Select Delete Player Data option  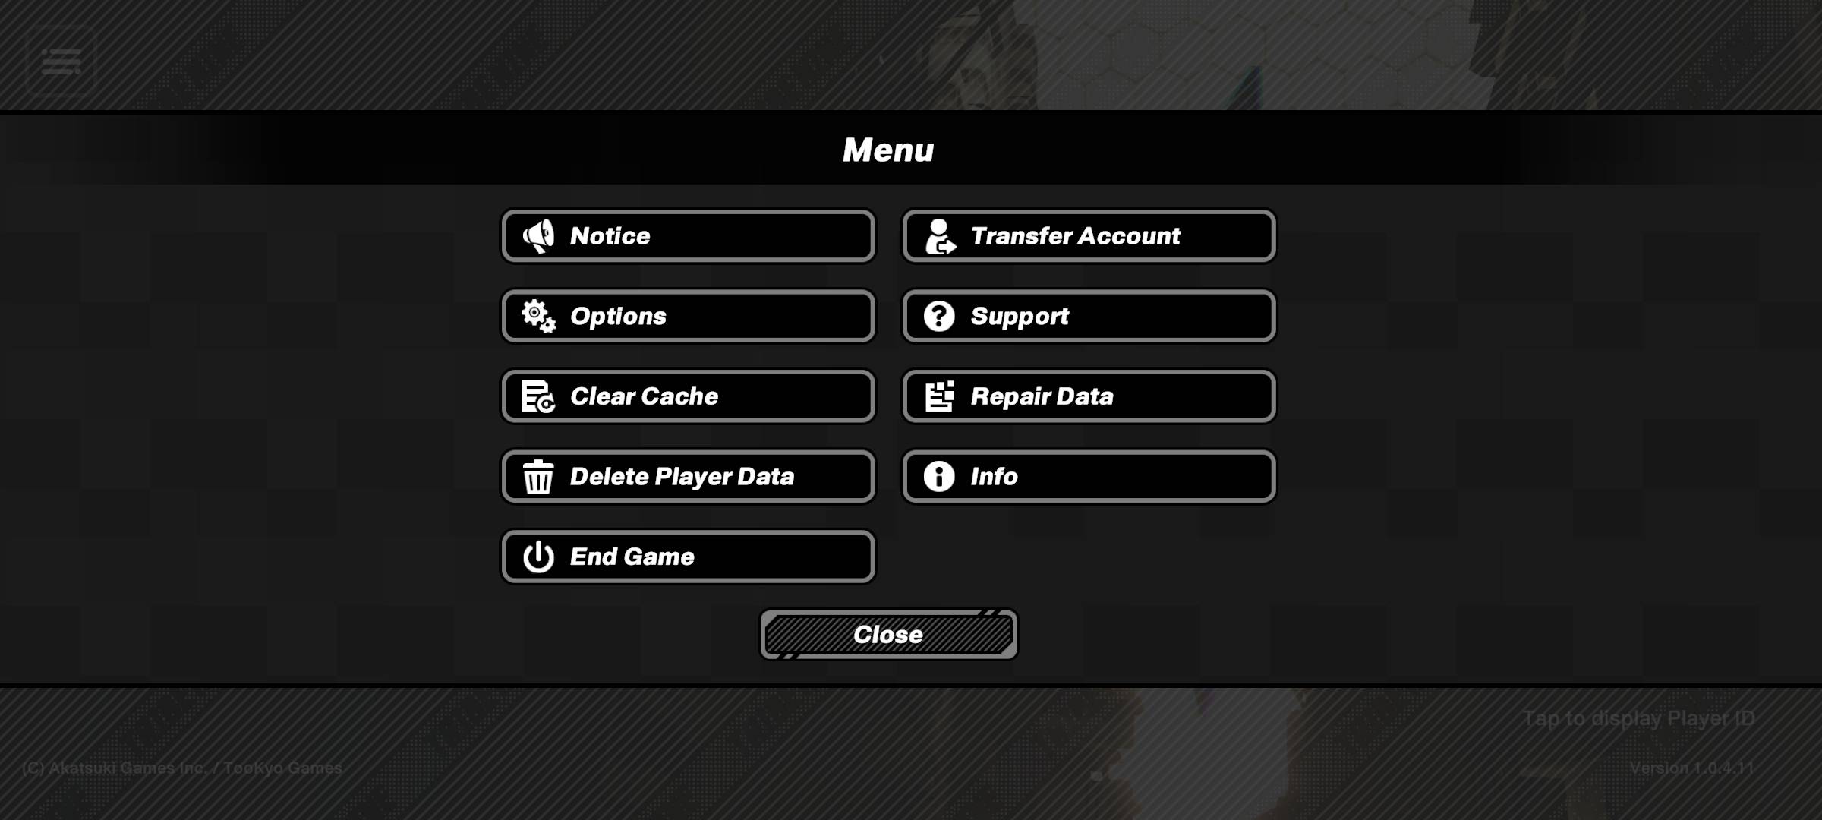(688, 475)
